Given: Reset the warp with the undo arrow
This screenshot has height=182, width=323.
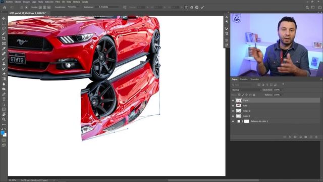Looking at the screenshot, I should coord(192,7).
